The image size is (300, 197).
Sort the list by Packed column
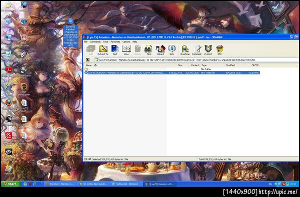coord(191,65)
